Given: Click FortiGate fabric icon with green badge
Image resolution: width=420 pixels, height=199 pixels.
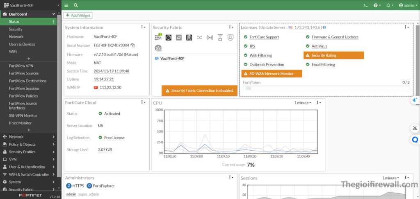Looking at the screenshot, I should (158, 37).
